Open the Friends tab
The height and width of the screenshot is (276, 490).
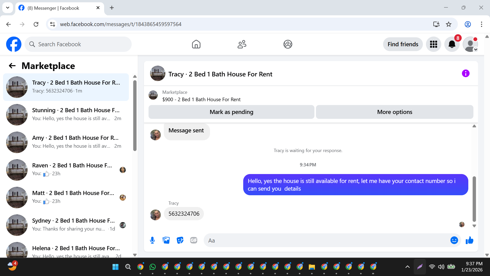click(242, 44)
